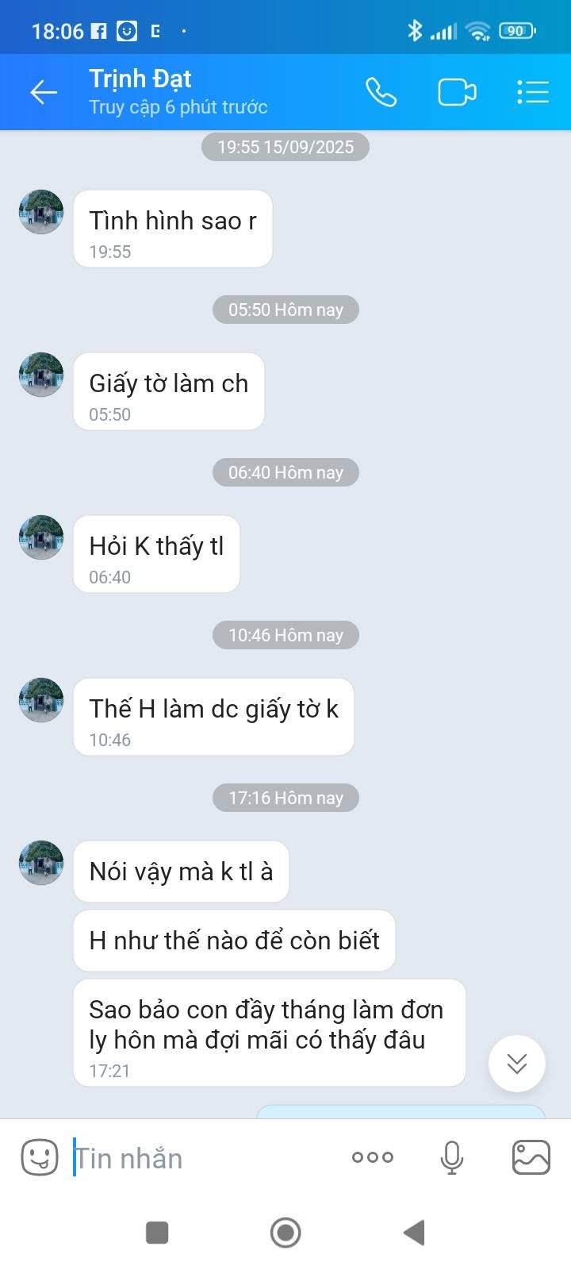
Task: Select the long message about đơn ly hôn
Action: [270, 1033]
